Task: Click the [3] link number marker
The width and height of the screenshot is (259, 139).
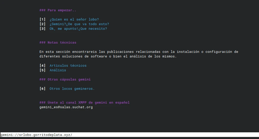Action: point(43,29)
